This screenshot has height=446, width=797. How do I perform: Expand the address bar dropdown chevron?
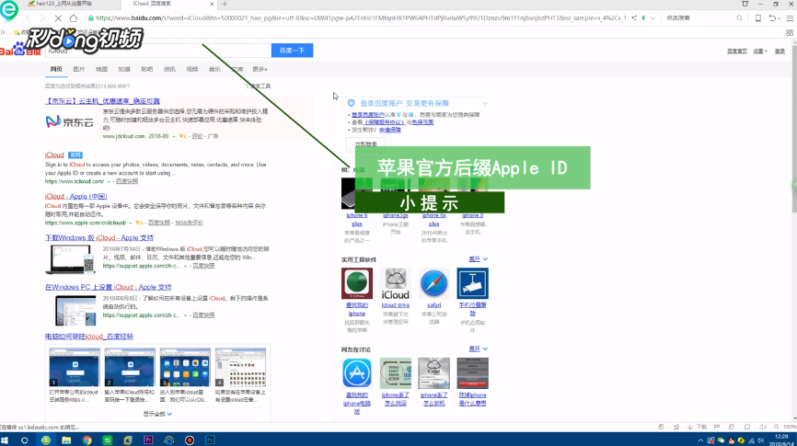click(653, 17)
